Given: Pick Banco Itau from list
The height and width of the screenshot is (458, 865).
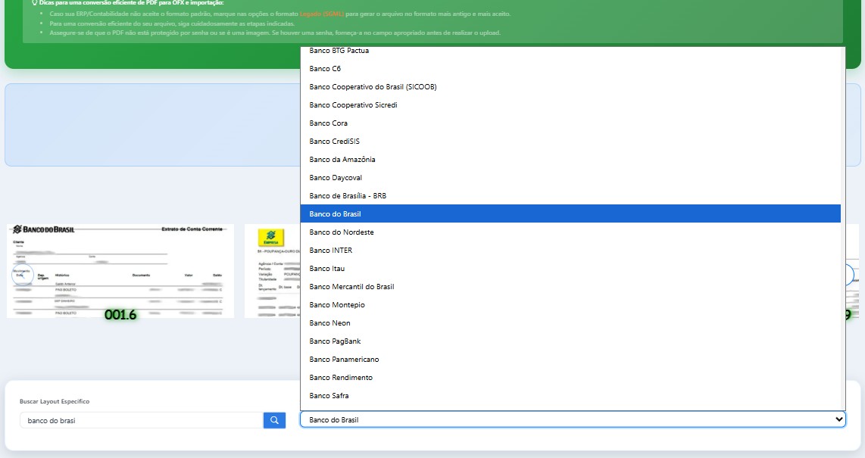Looking at the screenshot, I should [x=570, y=269].
